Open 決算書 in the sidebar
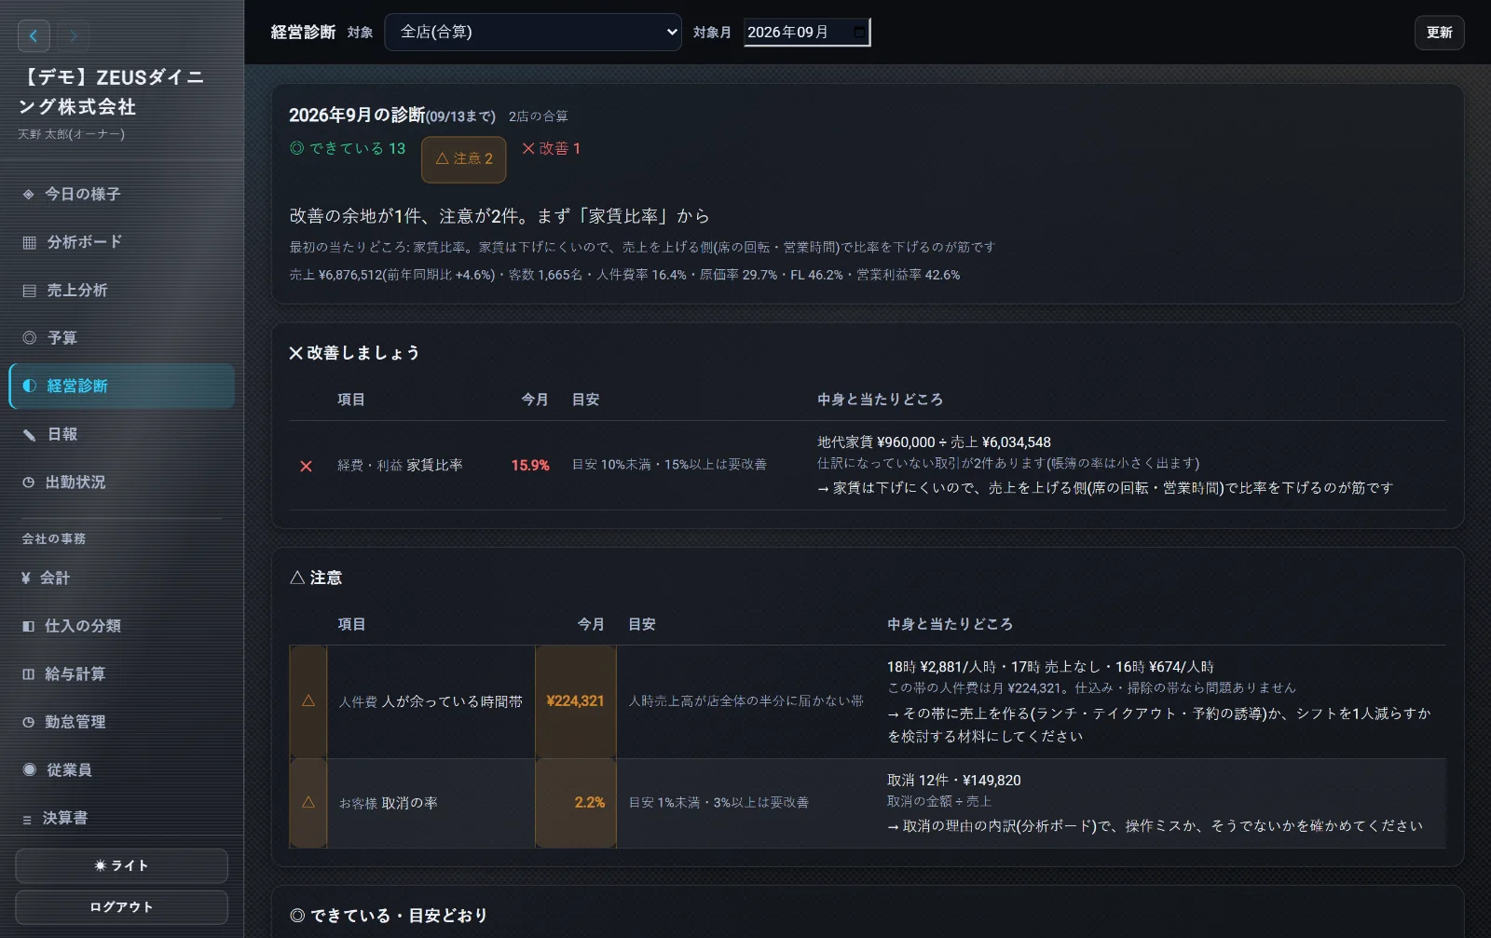Screen dimensions: 1491x938 [122, 818]
